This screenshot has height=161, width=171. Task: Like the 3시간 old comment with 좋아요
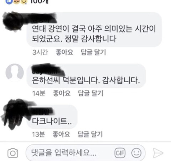pyautogui.click(x=64, y=52)
